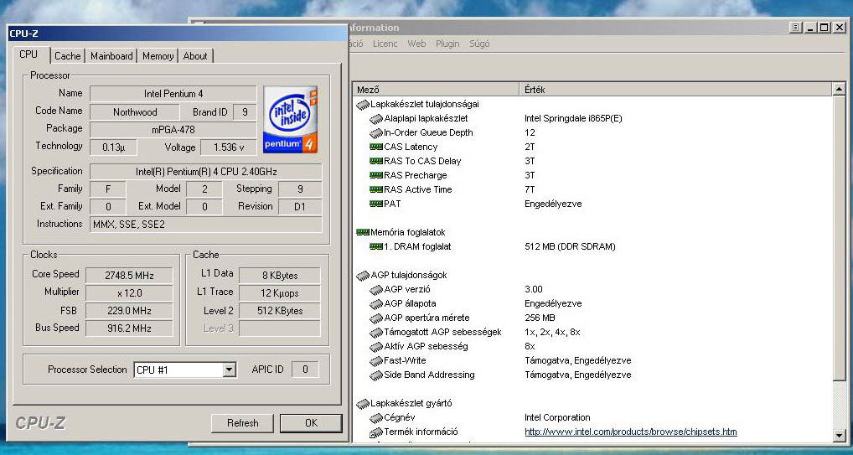The height and width of the screenshot is (455, 853).
Task: Open the Web menu in the background window
Action: [416, 44]
